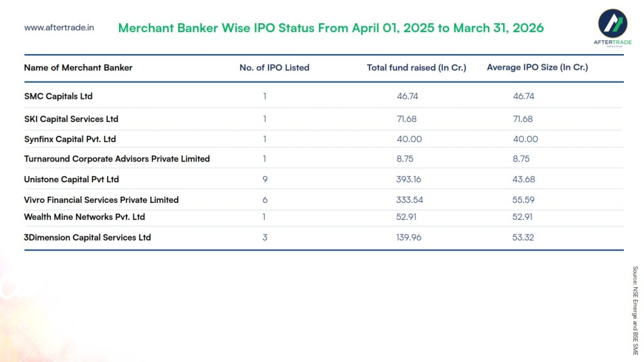644x362 pixels.
Task: Select the Name of Merchant Banker column header
Action: click(x=78, y=67)
